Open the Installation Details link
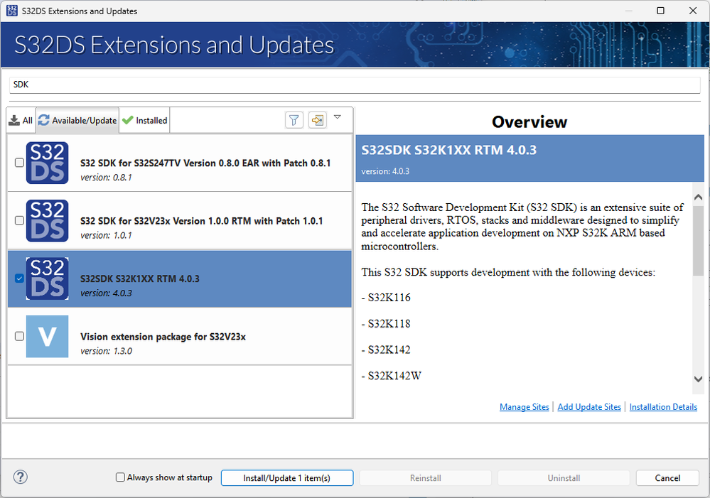 tap(663, 406)
